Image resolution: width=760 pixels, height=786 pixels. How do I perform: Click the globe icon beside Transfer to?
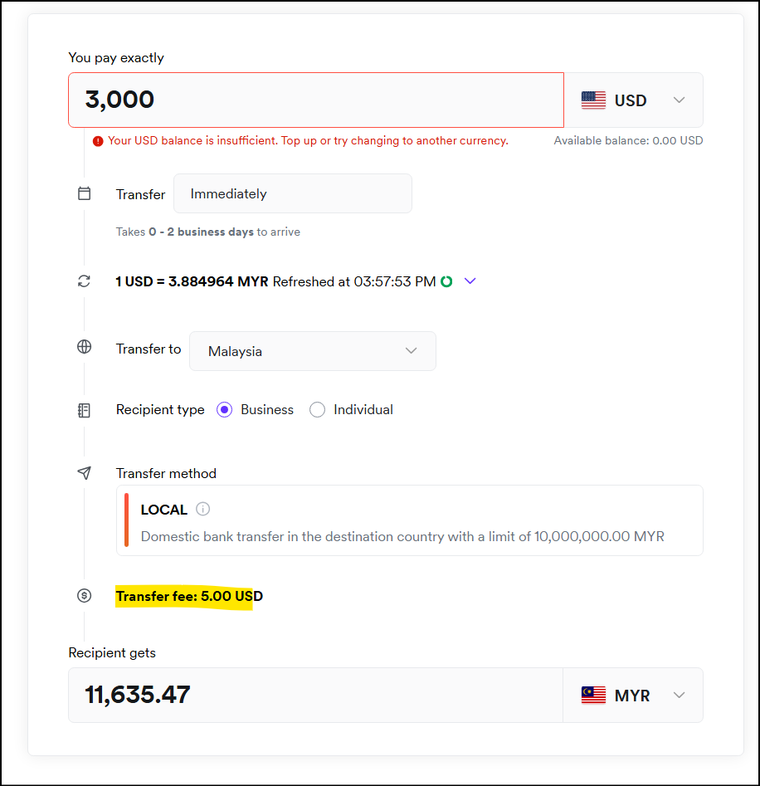click(x=84, y=348)
